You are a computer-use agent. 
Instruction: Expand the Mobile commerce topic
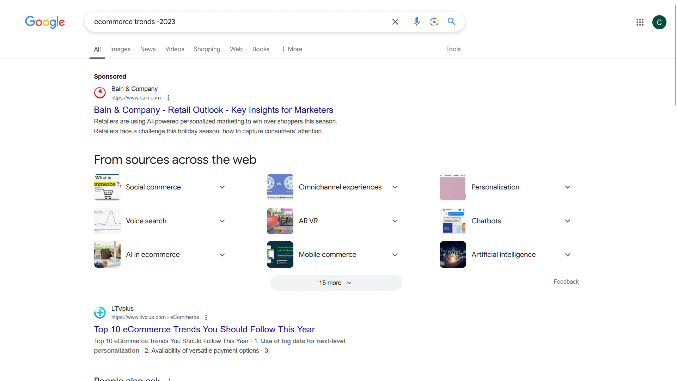(395, 255)
